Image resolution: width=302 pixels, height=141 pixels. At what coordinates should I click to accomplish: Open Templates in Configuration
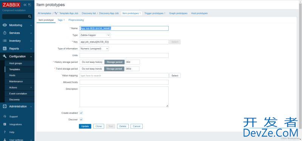(x=15, y=70)
